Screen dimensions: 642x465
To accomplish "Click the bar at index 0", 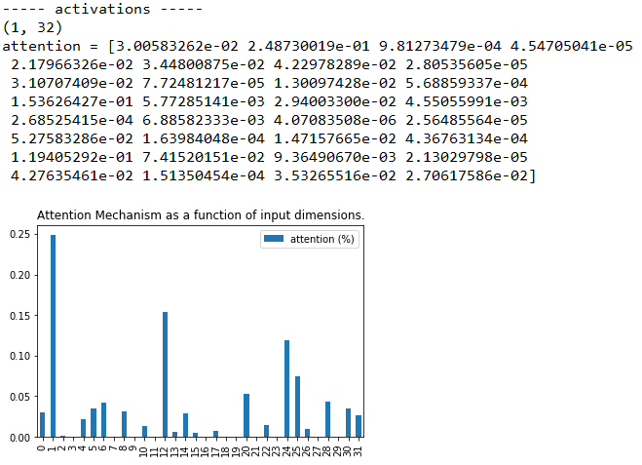I will [42, 425].
